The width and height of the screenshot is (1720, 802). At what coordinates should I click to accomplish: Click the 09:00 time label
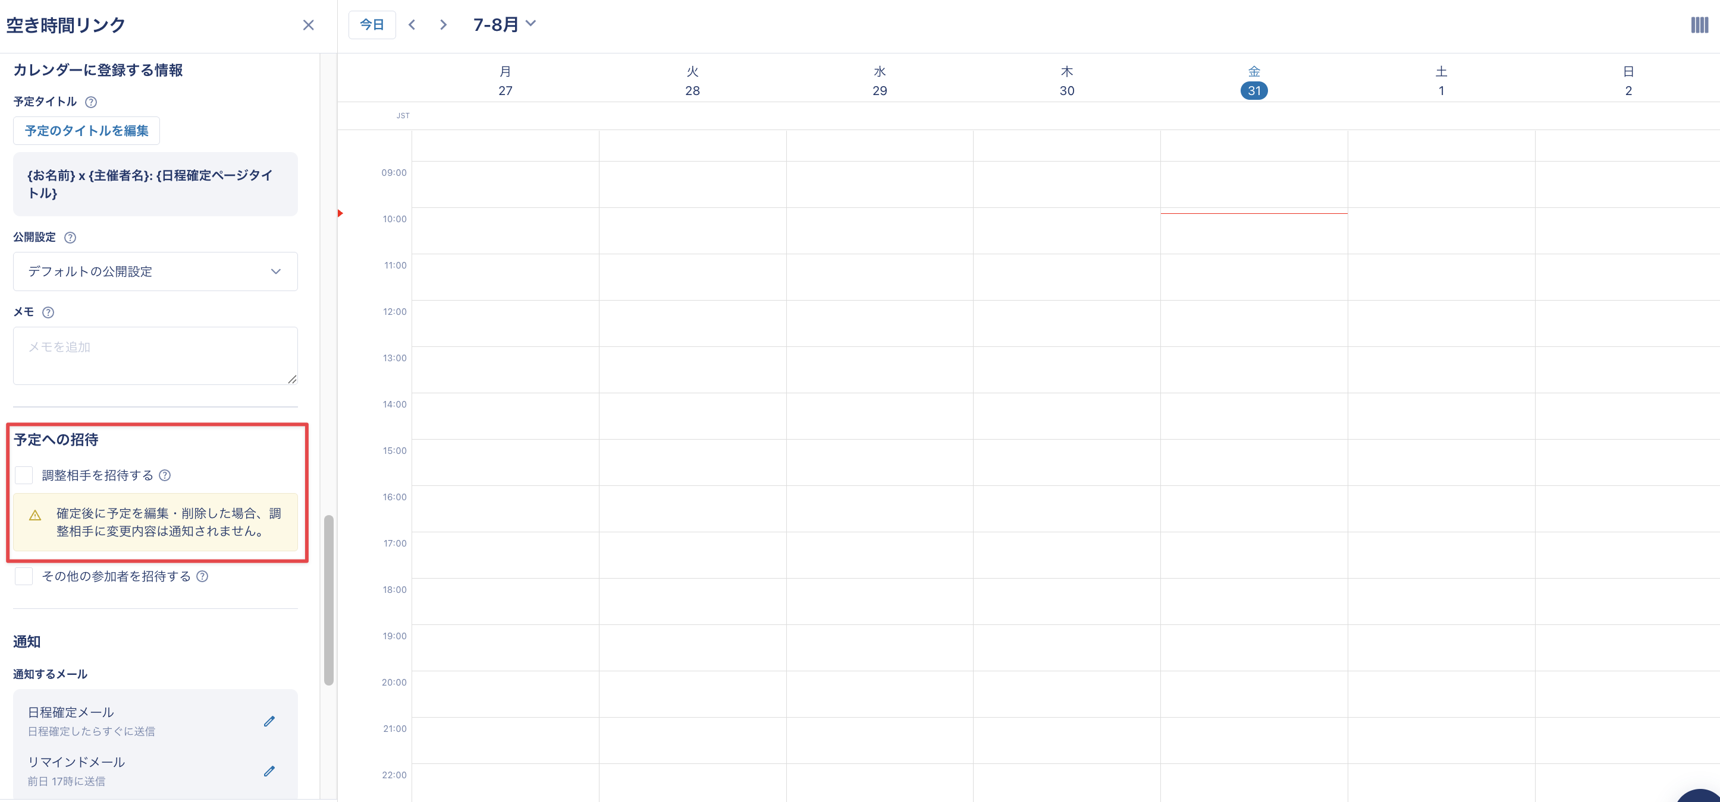394,173
